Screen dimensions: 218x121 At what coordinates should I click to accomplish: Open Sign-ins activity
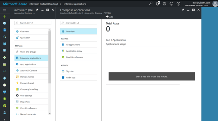pos(79,71)
